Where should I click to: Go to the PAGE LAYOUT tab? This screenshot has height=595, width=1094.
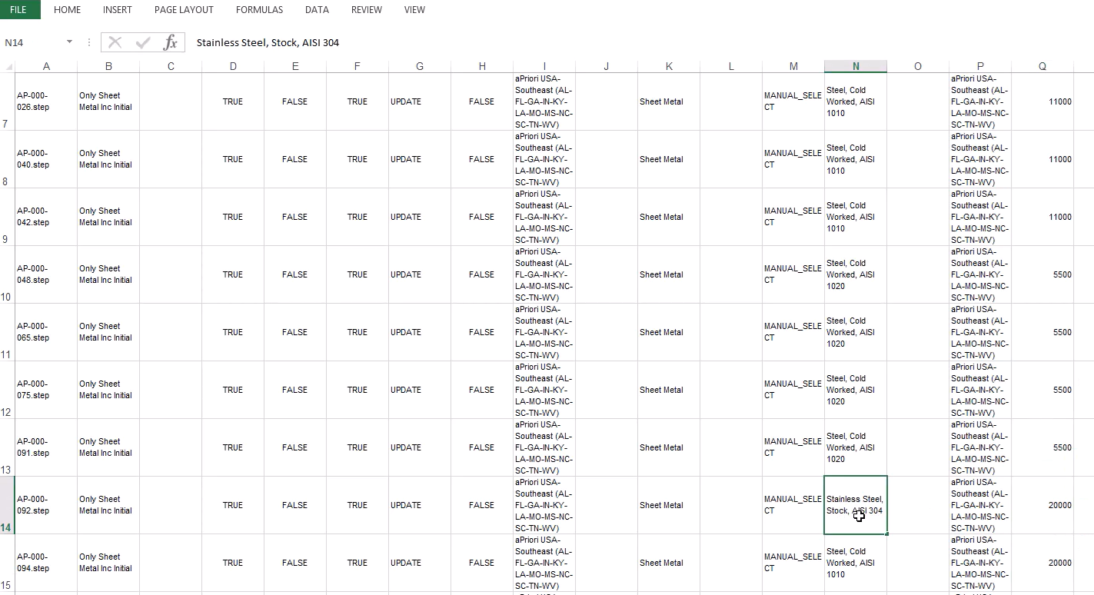[x=184, y=9]
